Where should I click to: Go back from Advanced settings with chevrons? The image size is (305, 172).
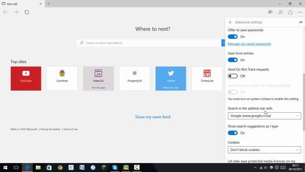tap(230, 22)
